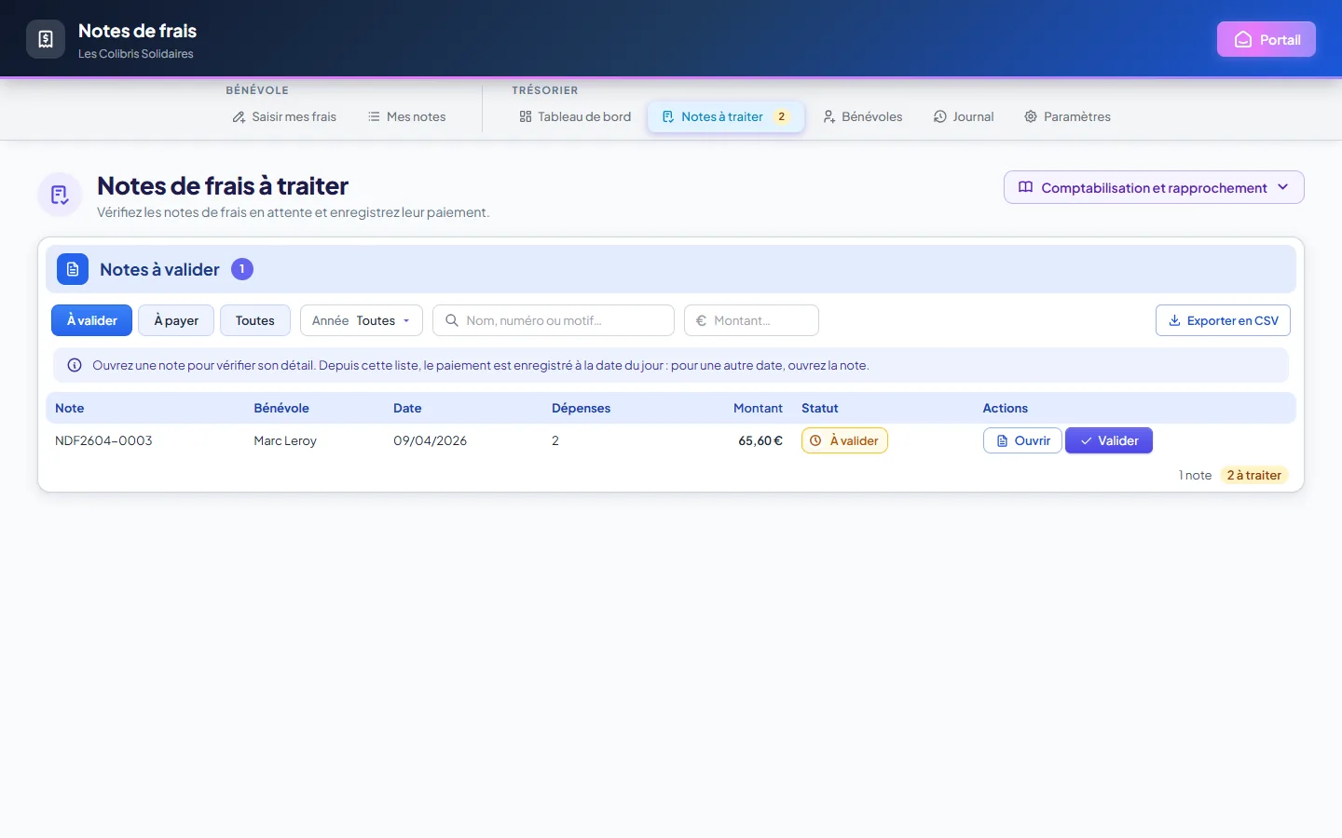
Task: Click the À valider status badge
Action: pos(844,440)
